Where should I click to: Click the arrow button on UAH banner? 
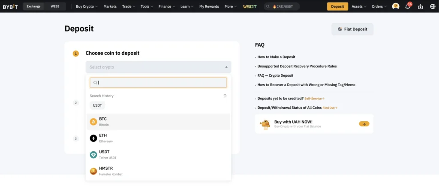pyautogui.click(x=364, y=124)
